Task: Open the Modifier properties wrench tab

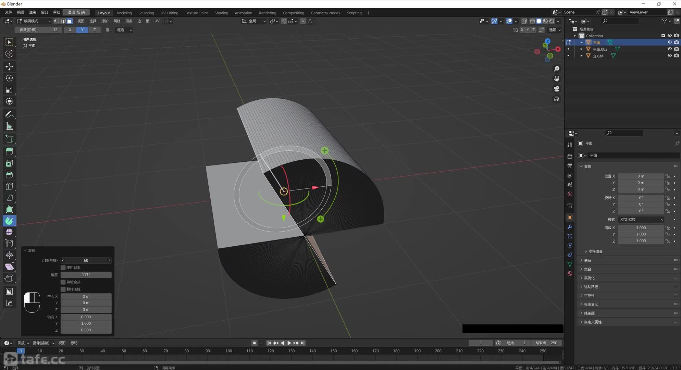Action: (570, 227)
